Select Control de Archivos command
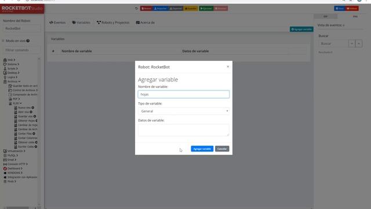The width and height of the screenshot is (371, 209). (23, 91)
